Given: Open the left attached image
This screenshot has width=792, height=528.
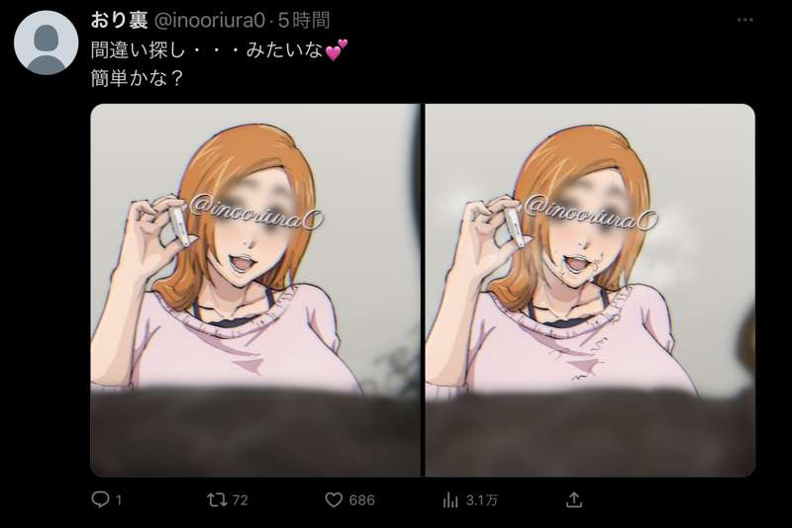Looking at the screenshot, I should 255,290.
